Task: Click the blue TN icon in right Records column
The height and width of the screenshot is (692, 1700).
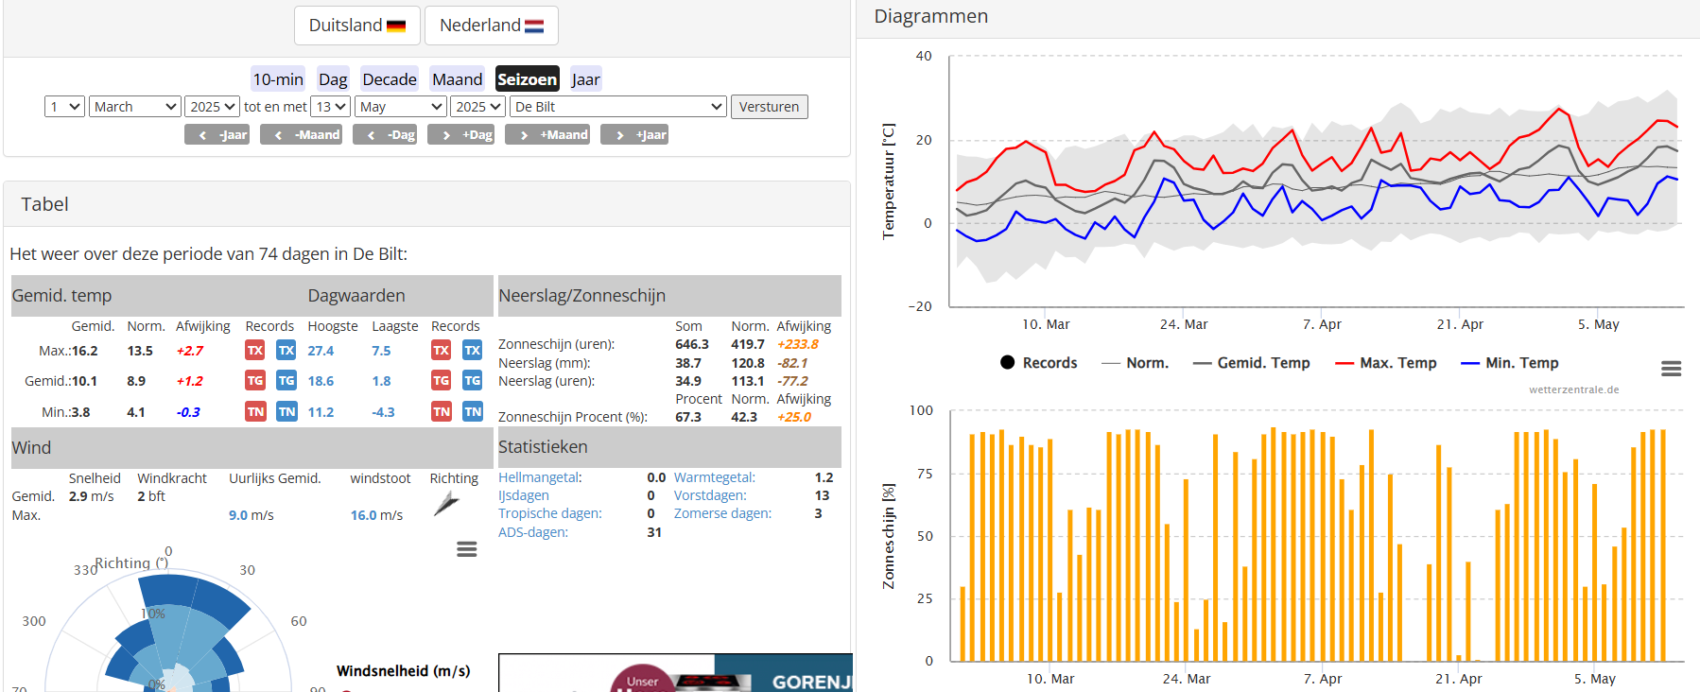Action: point(473,411)
